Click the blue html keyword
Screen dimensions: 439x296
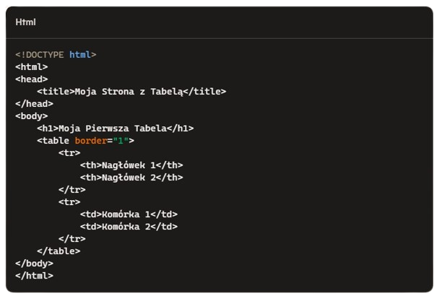pyautogui.click(x=80, y=54)
